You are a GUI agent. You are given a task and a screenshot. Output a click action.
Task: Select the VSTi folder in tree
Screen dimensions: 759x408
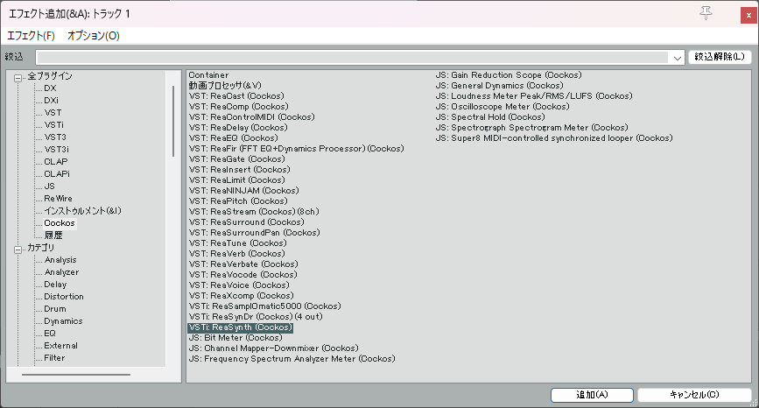click(53, 125)
